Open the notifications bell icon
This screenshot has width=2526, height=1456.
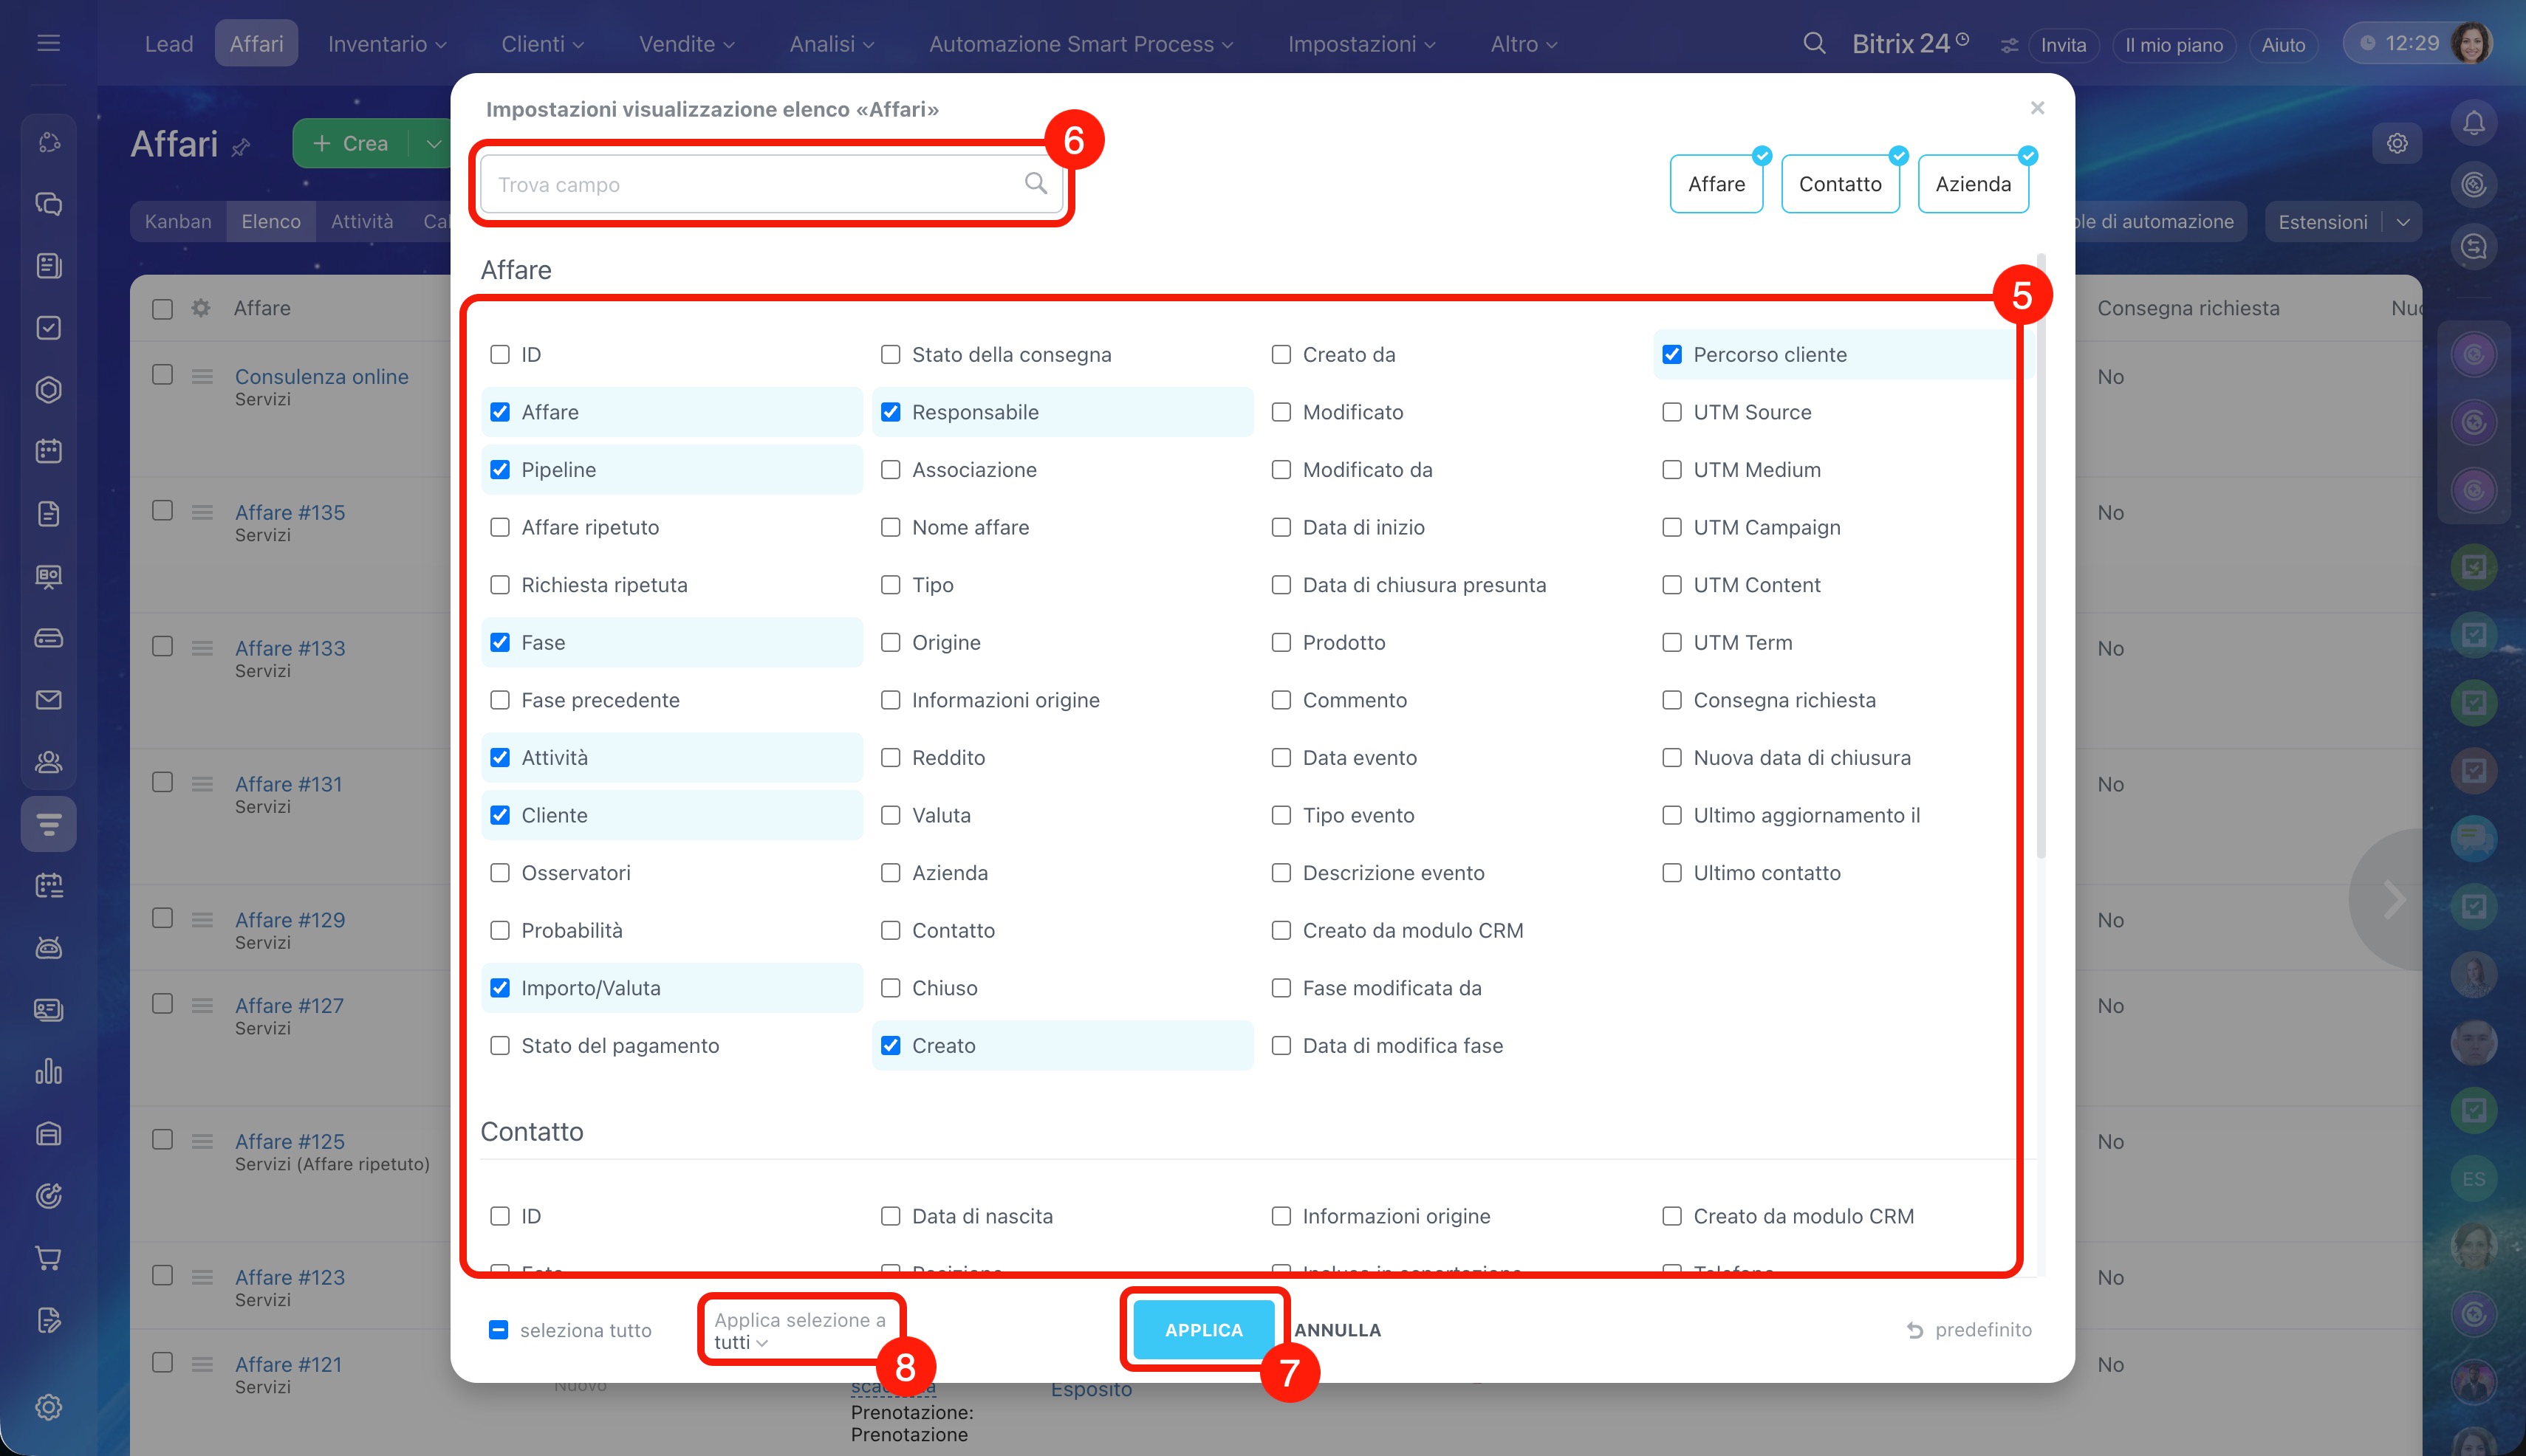[2473, 123]
